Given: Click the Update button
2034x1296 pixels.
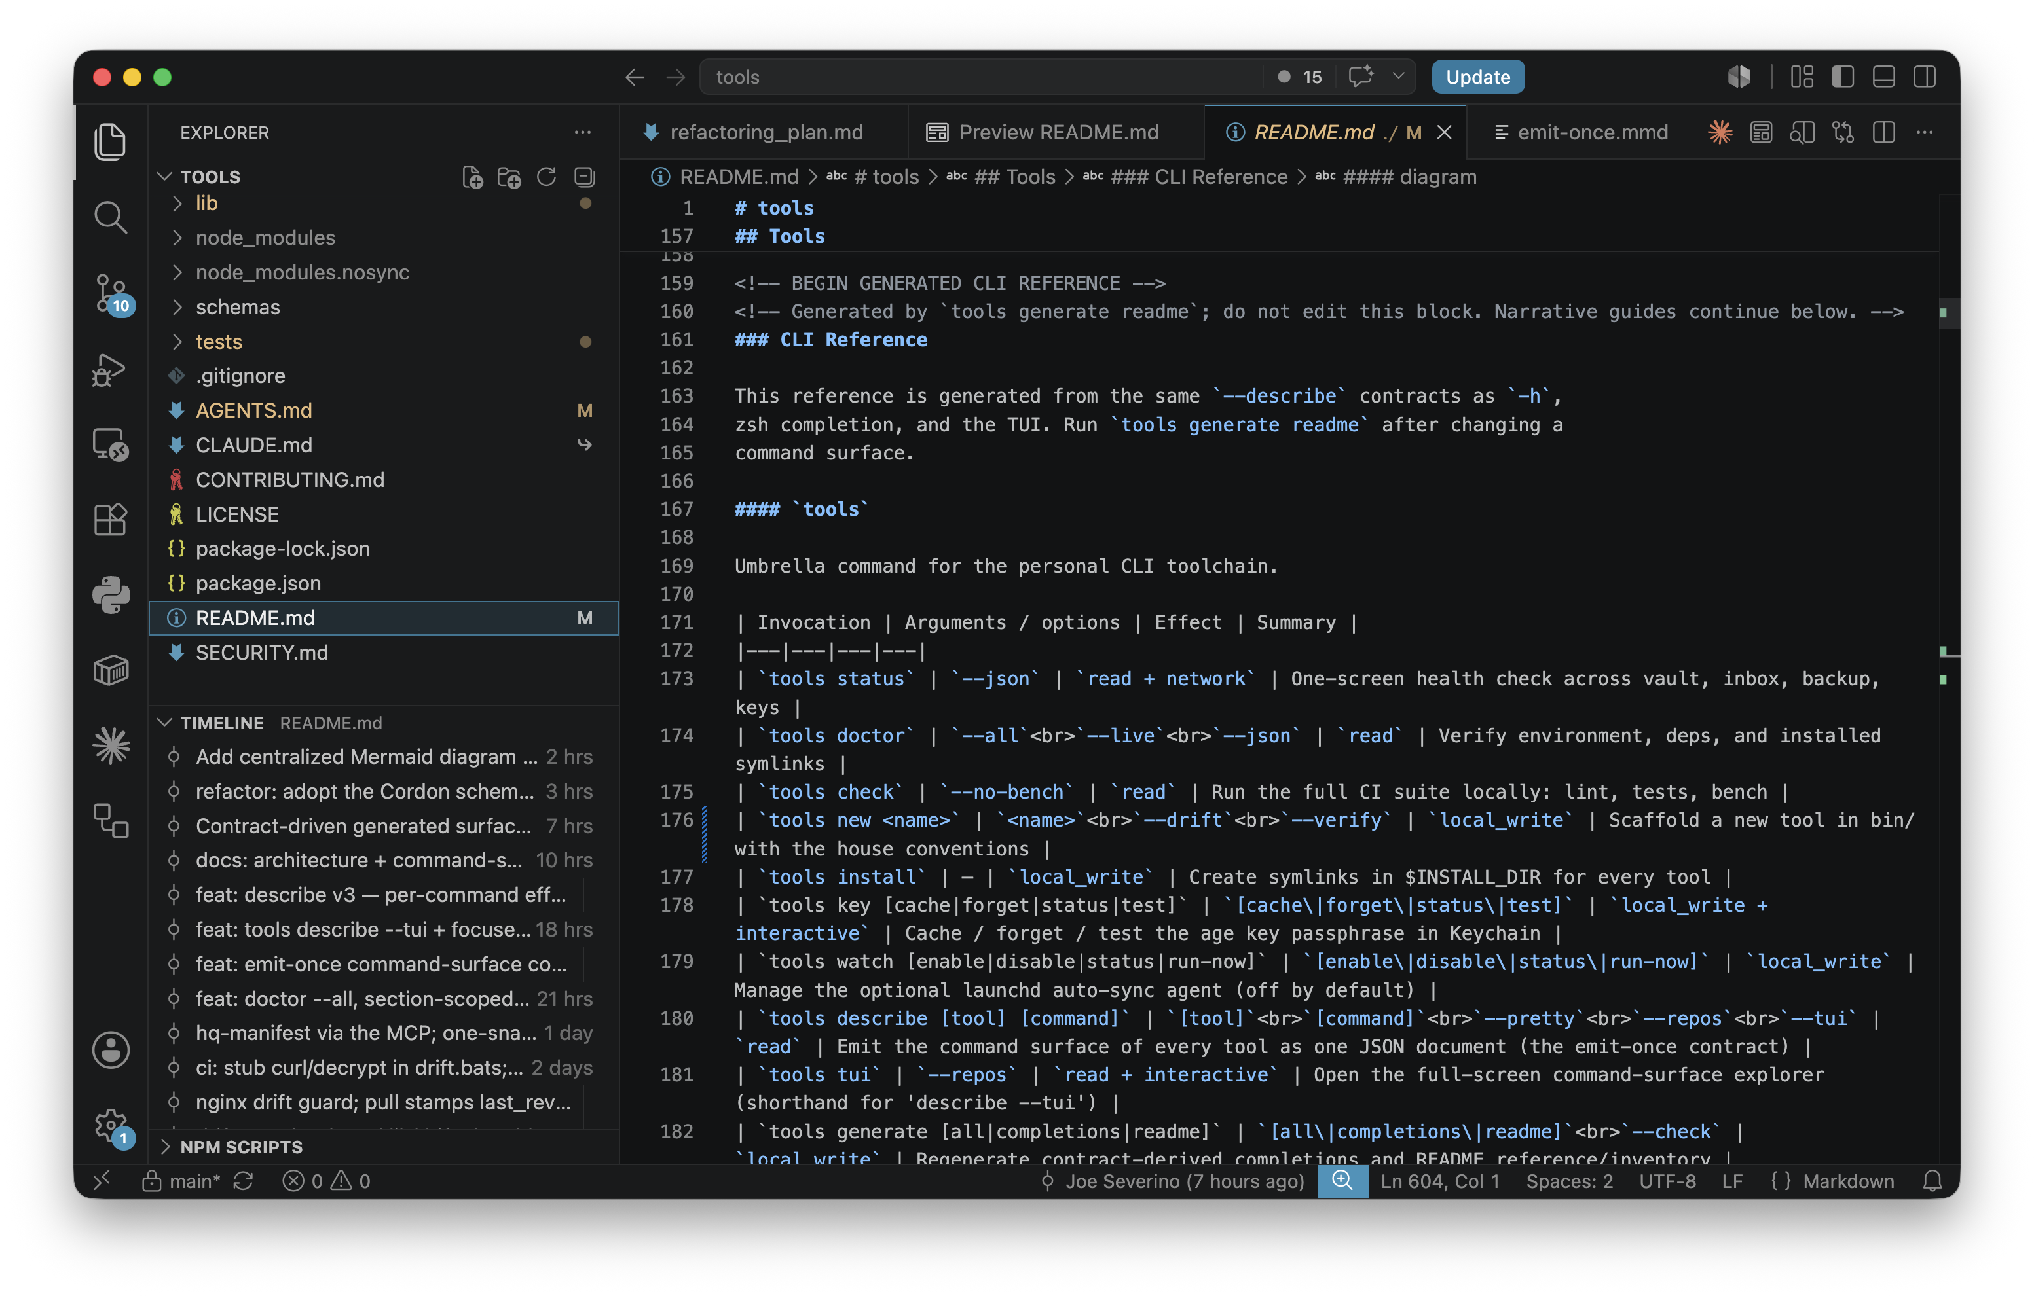Looking at the screenshot, I should point(1477,77).
